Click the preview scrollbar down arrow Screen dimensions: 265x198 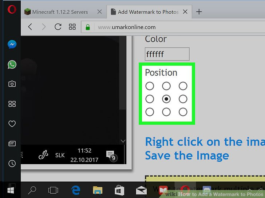[x=123, y=141]
